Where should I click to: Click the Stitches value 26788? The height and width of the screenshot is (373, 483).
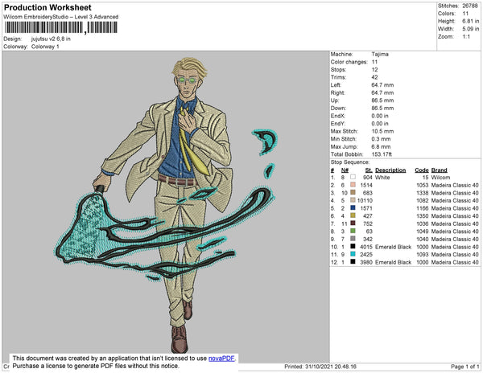pos(470,6)
